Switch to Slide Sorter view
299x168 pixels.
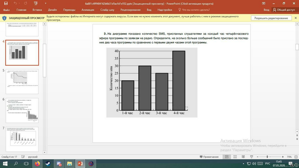click(235, 157)
